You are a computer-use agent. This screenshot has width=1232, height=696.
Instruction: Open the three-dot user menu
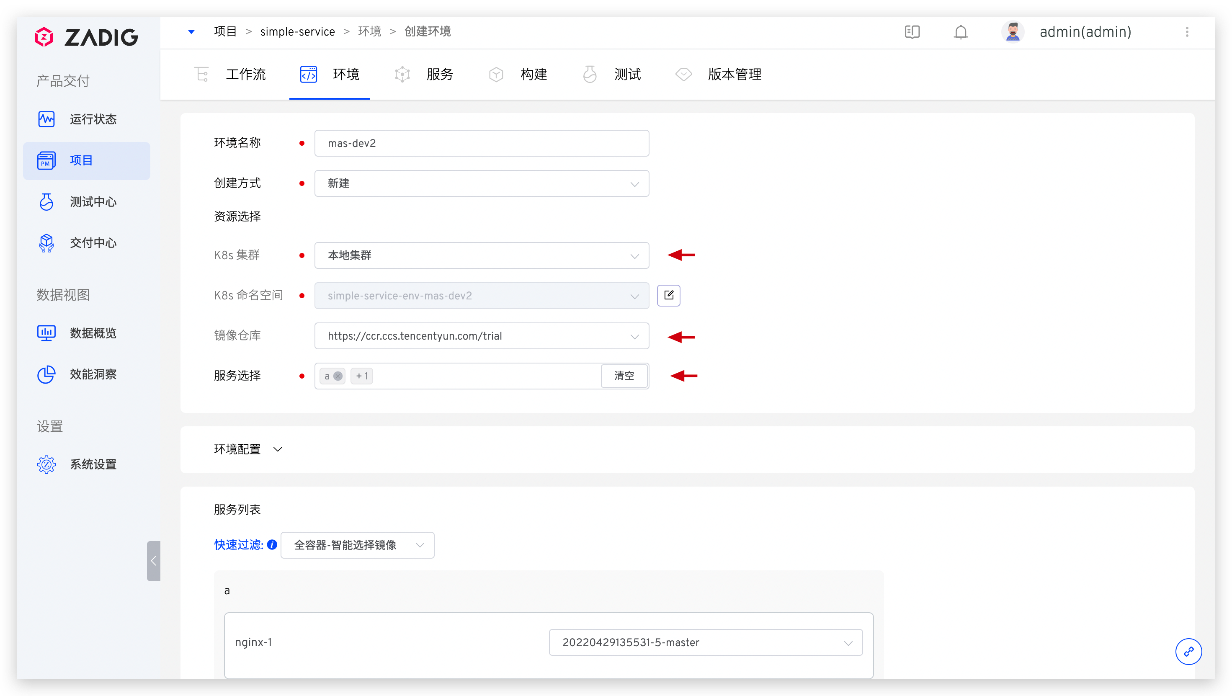pos(1187,32)
